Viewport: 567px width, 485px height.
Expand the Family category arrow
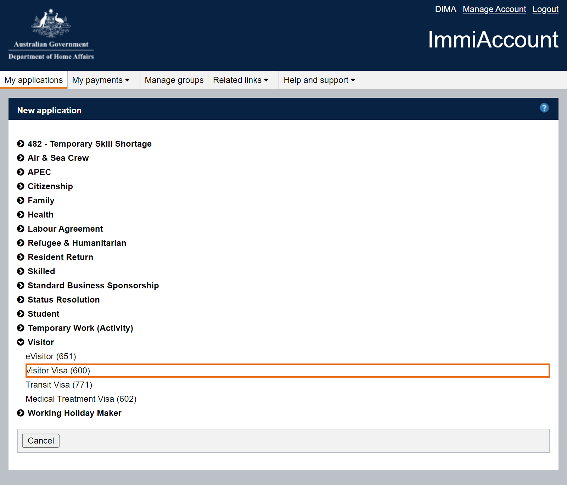coord(21,201)
